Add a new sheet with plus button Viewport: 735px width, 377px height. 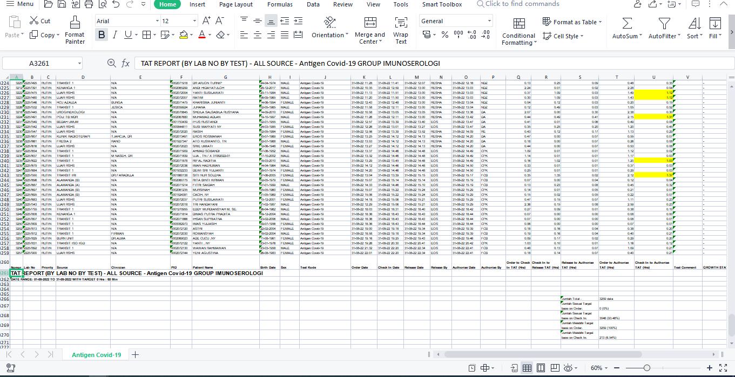135,354
